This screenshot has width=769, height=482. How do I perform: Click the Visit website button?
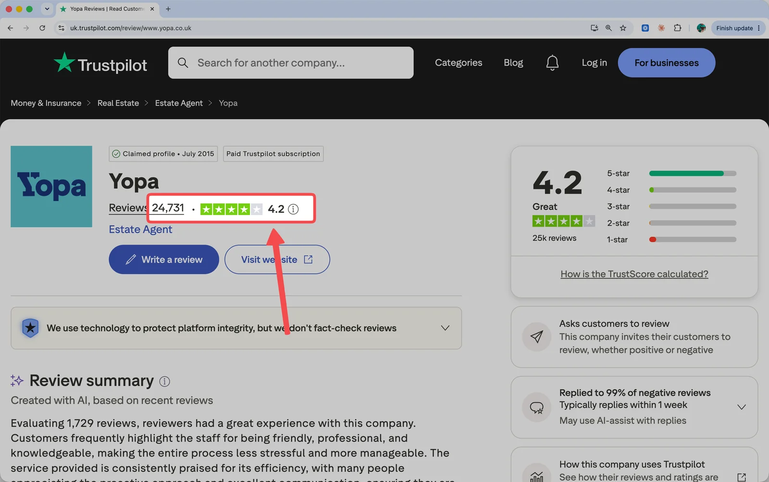point(277,260)
